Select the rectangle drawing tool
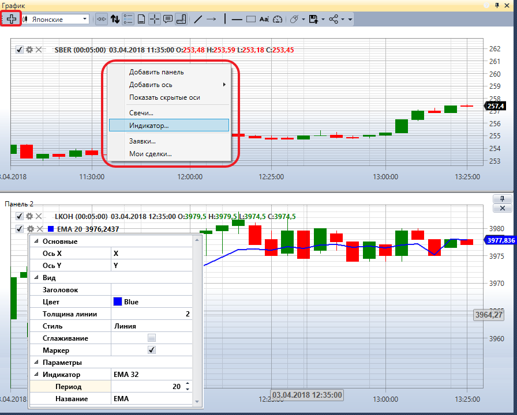The height and width of the screenshot is (415, 517). 251,19
